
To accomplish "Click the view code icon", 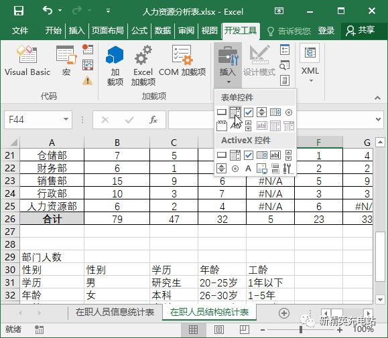I will [x=285, y=65].
